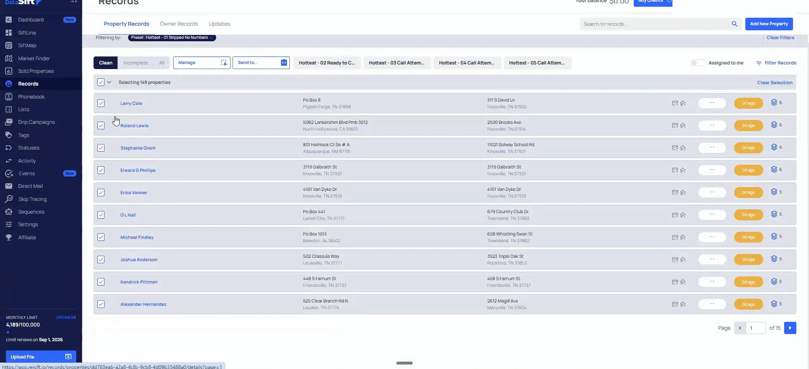This screenshot has width=809, height=369.
Task: Open the Send to... dropdown
Action: (261, 63)
